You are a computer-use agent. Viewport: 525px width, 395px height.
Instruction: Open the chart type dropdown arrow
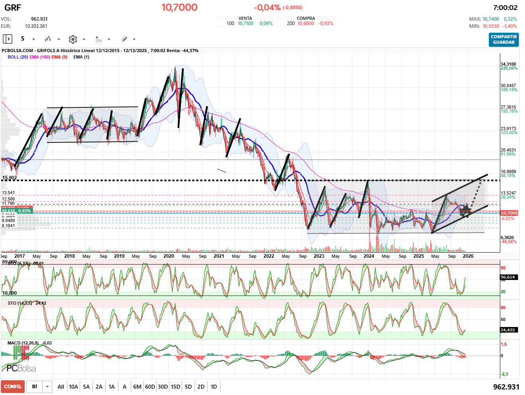tap(59, 39)
